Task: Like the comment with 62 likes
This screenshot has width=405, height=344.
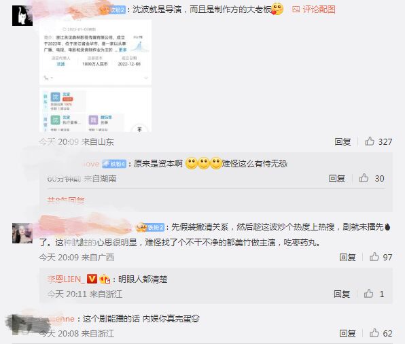Action: coord(374,333)
